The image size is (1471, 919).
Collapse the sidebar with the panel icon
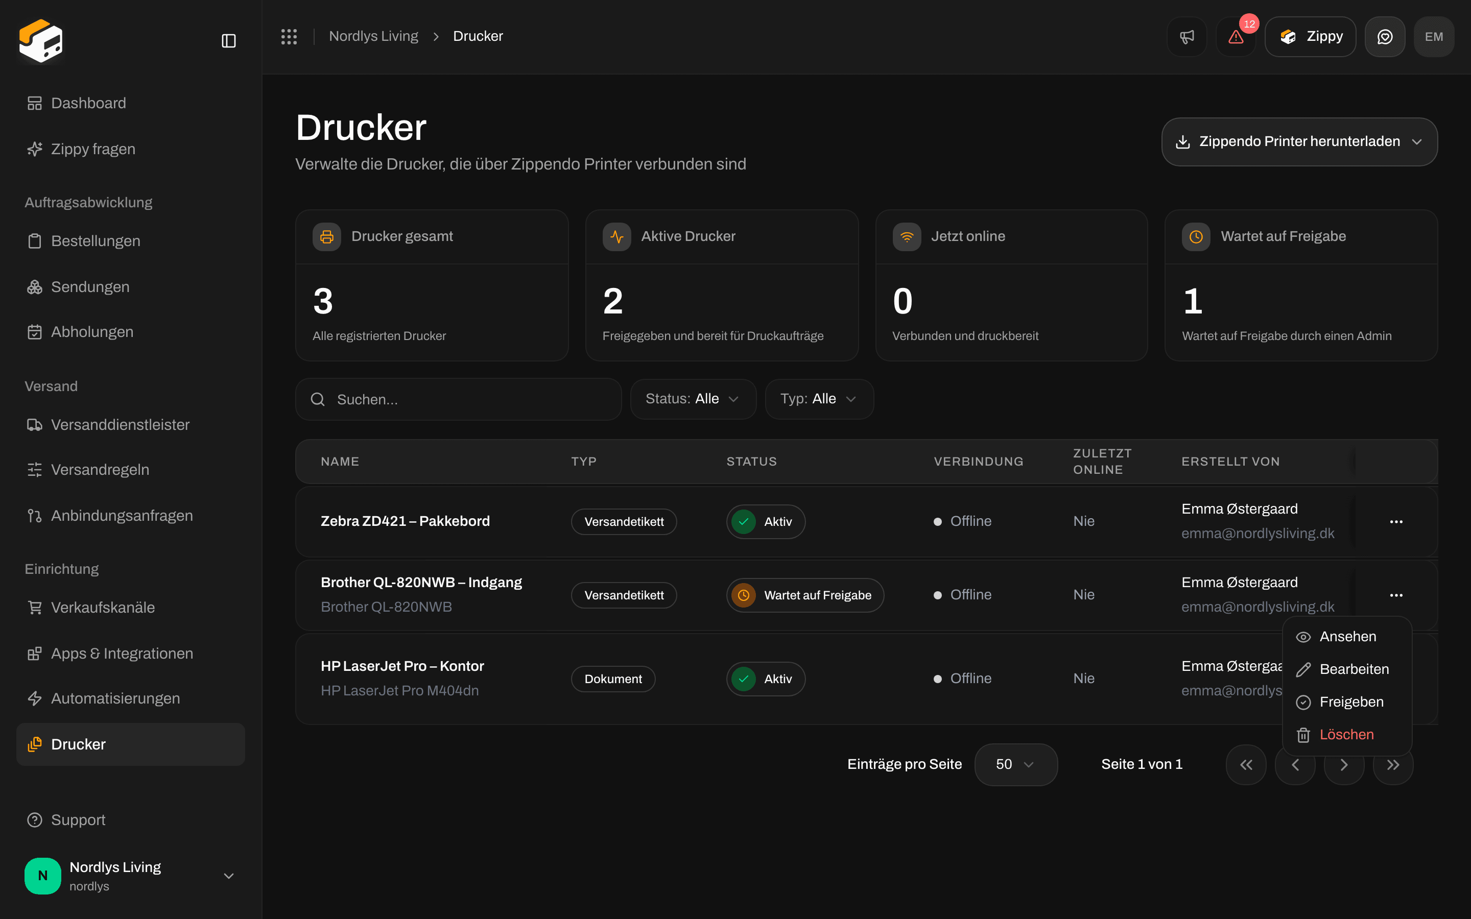(x=228, y=41)
